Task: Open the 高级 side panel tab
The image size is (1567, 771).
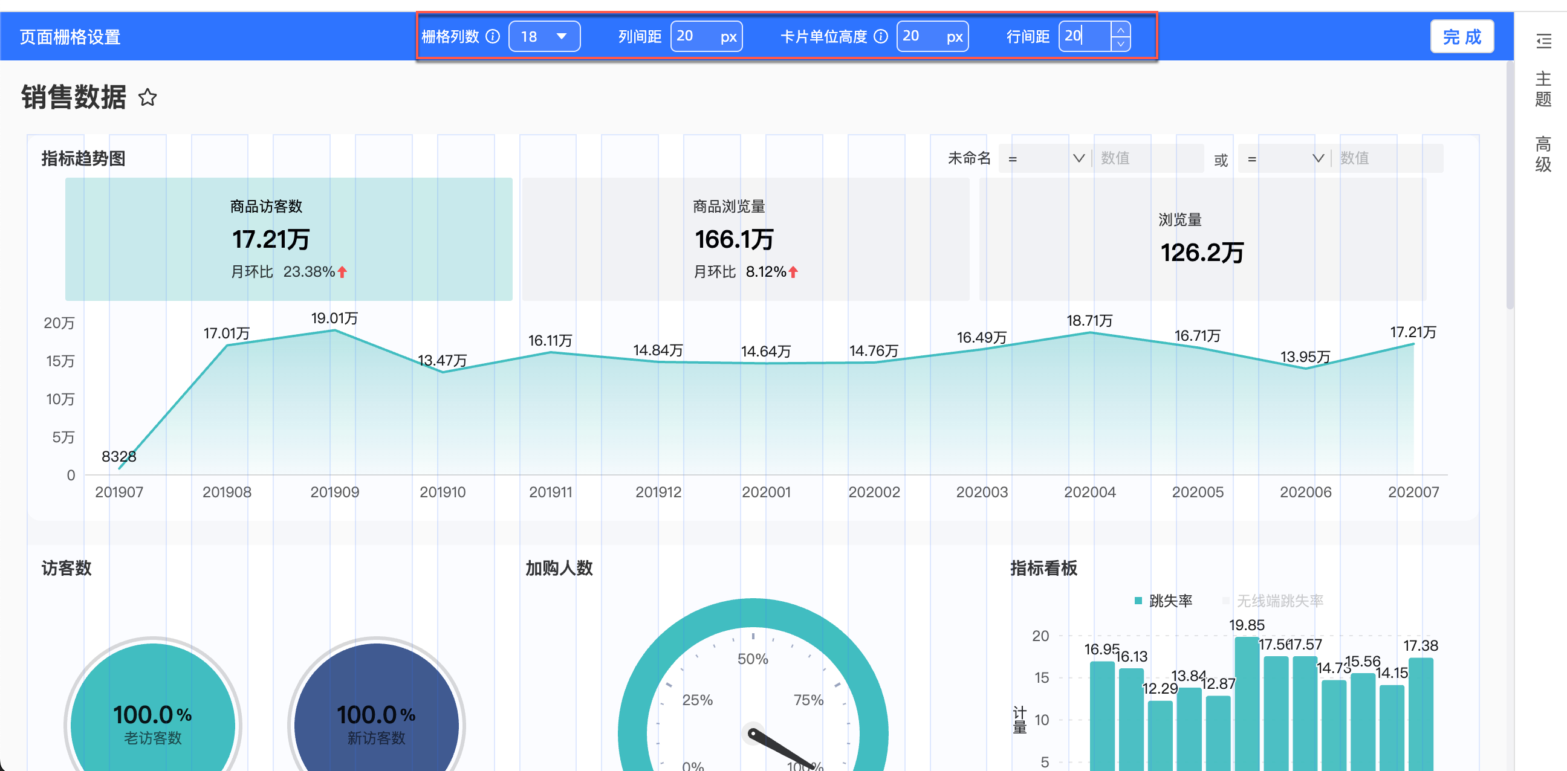Action: coord(1543,154)
